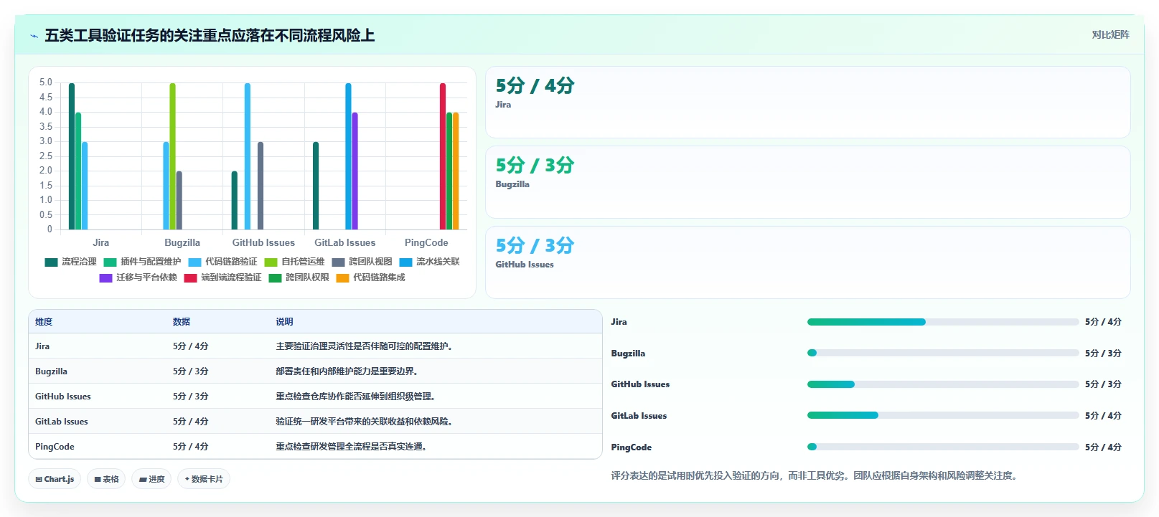Image resolution: width=1159 pixels, height=517 pixels.
Task: Click the lime green Bugzilla bar in chart
Action: point(172,156)
